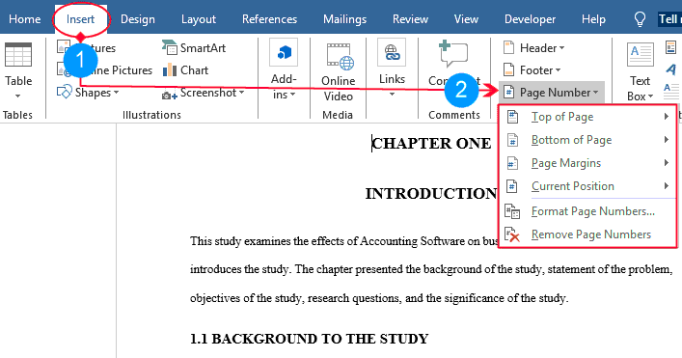Click the Comment speech bubble icon

453,53
